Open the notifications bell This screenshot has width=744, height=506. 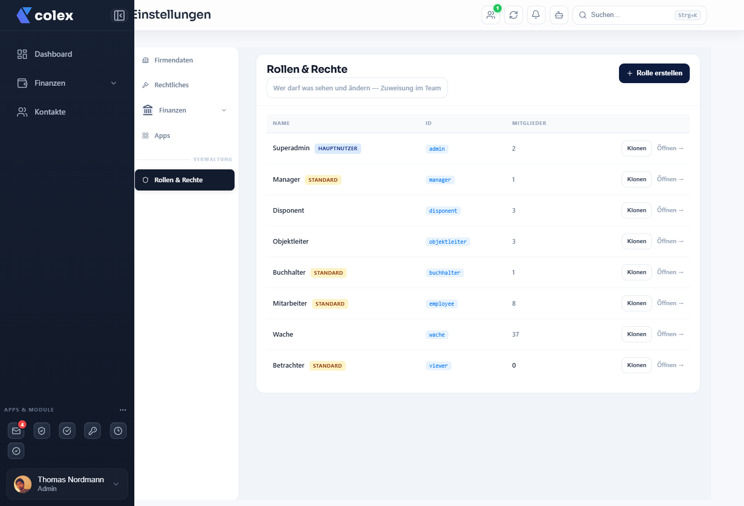(x=536, y=15)
